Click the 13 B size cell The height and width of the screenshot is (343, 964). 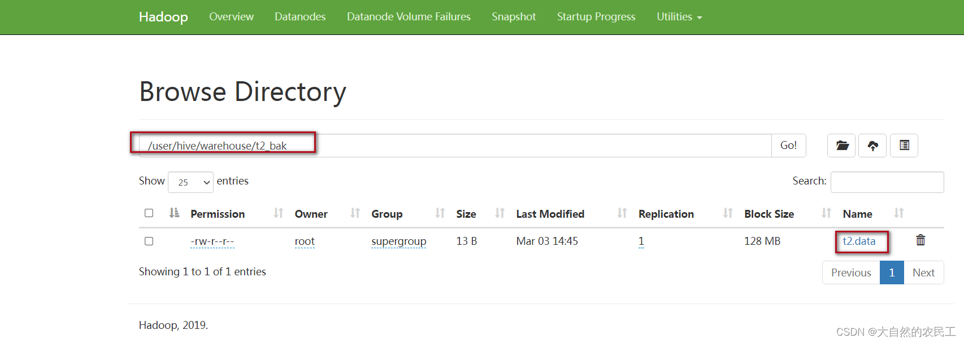tap(467, 241)
